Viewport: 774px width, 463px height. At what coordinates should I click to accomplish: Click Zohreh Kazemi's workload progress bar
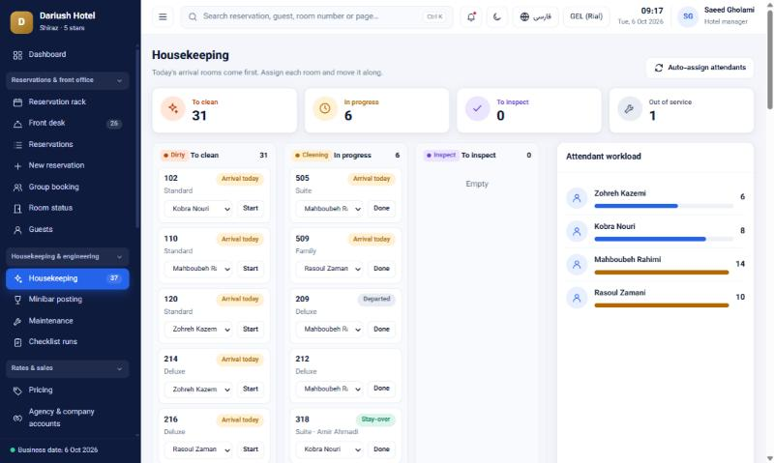tap(664, 206)
